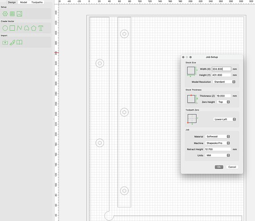The image size is (255, 221).
Task: Click the toolpath zero diagram icon
Action: click(193, 119)
